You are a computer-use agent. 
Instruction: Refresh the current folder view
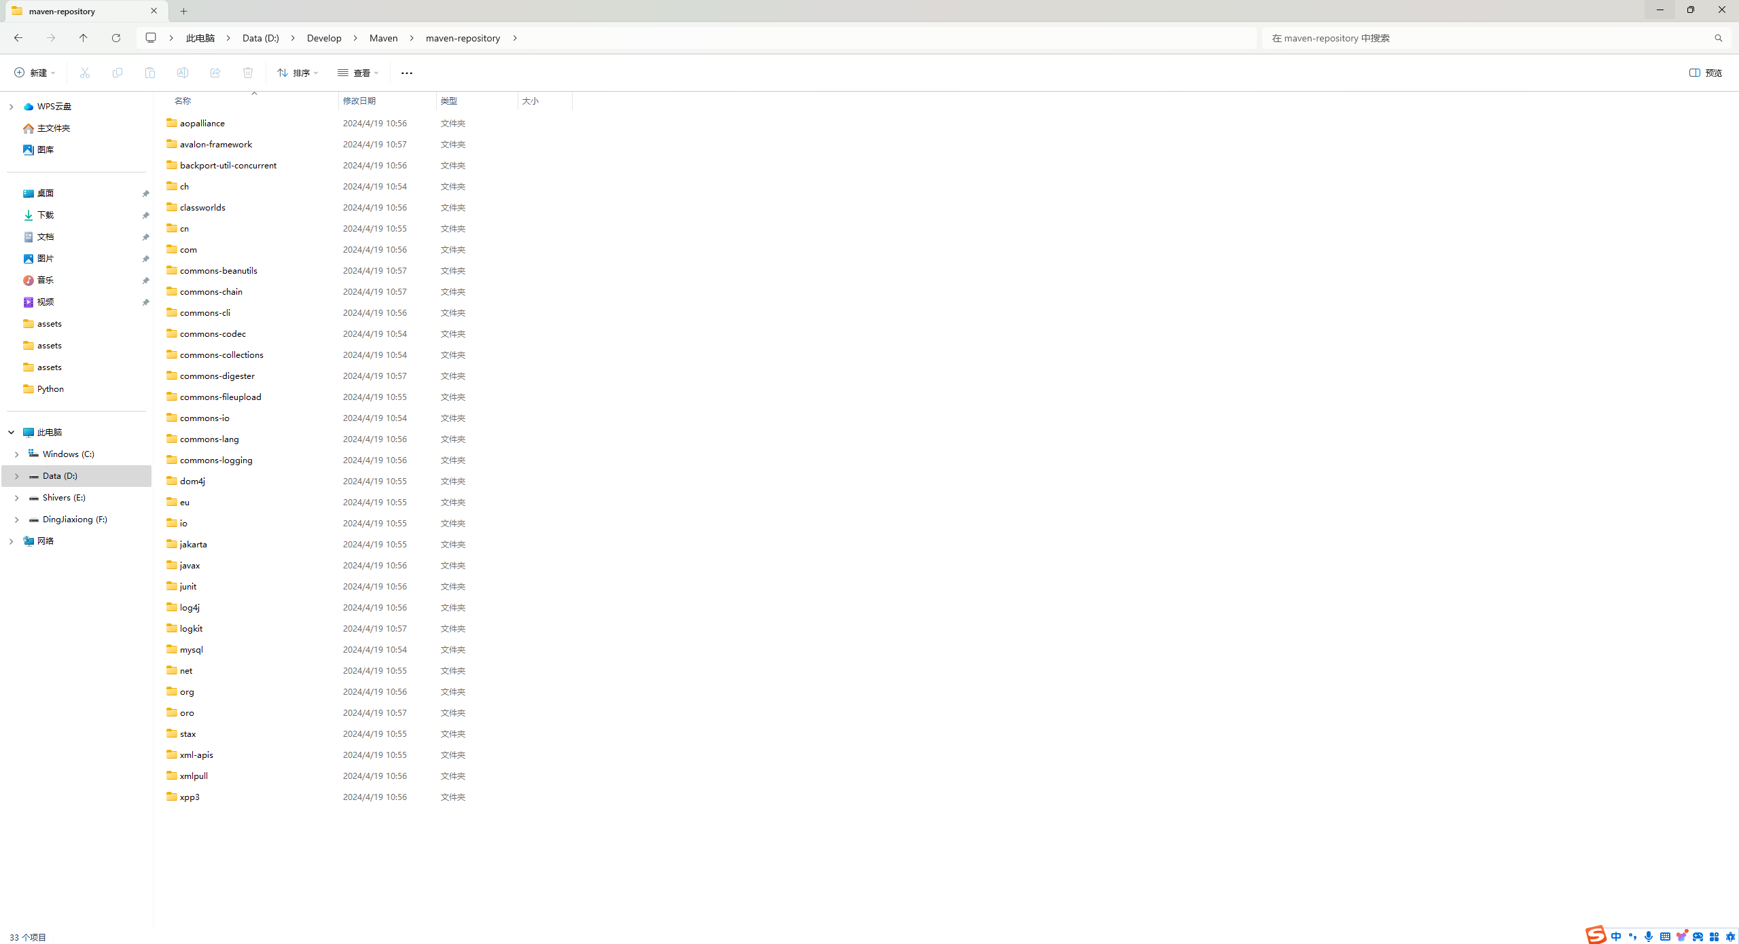pyautogui.click(x=116, y=38)
